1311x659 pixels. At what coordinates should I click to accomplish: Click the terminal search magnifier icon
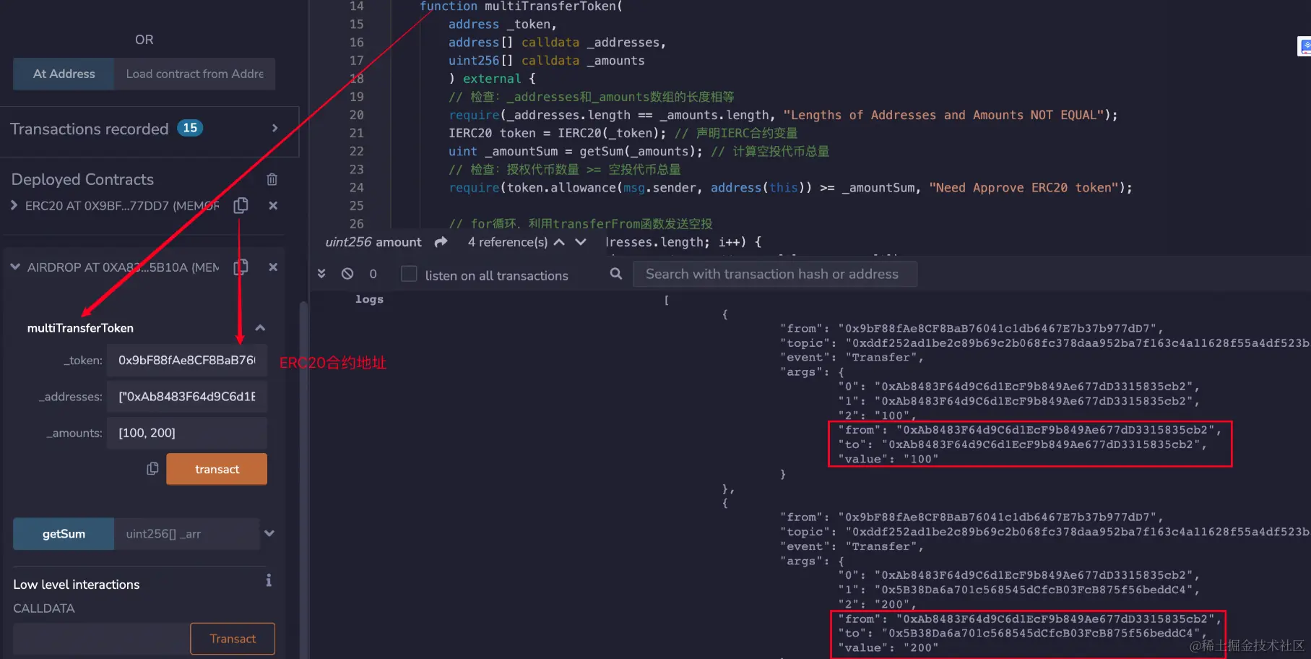(616, 274)
